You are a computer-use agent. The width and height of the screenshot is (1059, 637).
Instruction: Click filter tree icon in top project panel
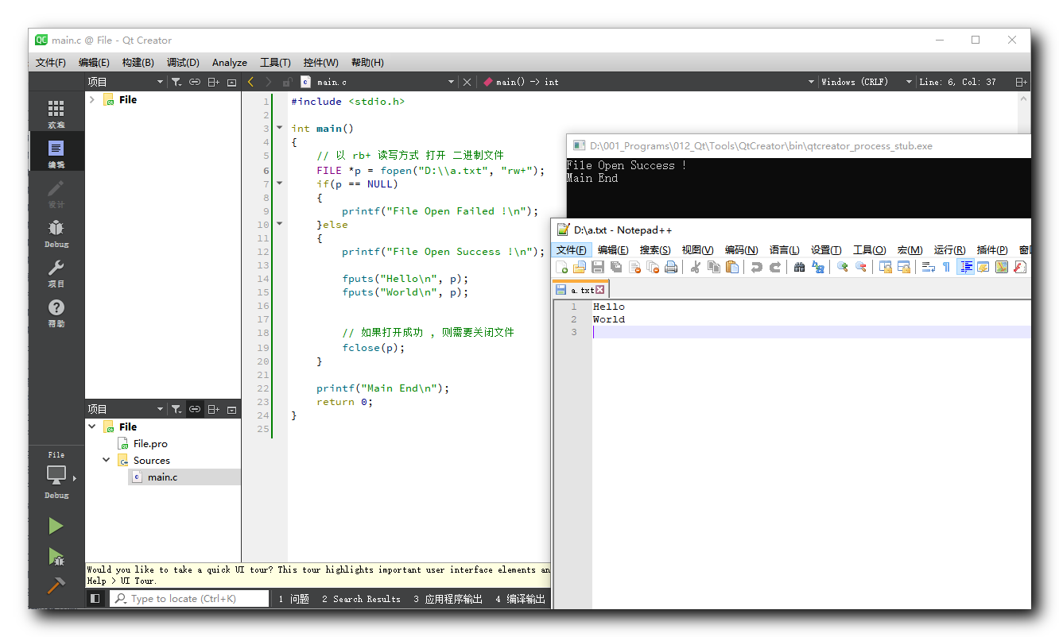pos(176,82)
